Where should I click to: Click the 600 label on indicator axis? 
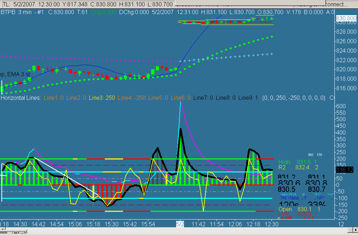pos(341,106)
